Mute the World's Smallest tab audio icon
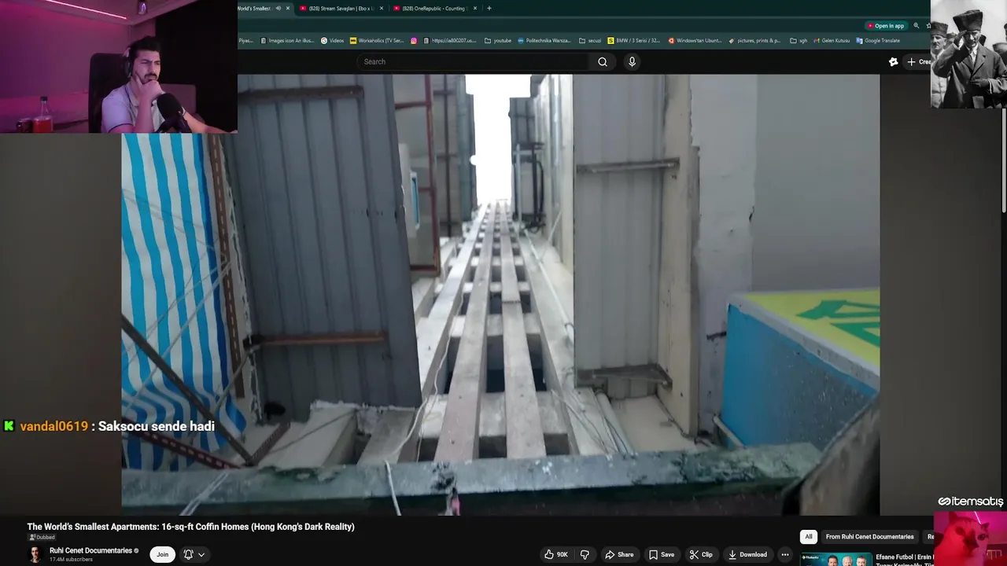The image size is (1007, 566). tap(278, 9)
